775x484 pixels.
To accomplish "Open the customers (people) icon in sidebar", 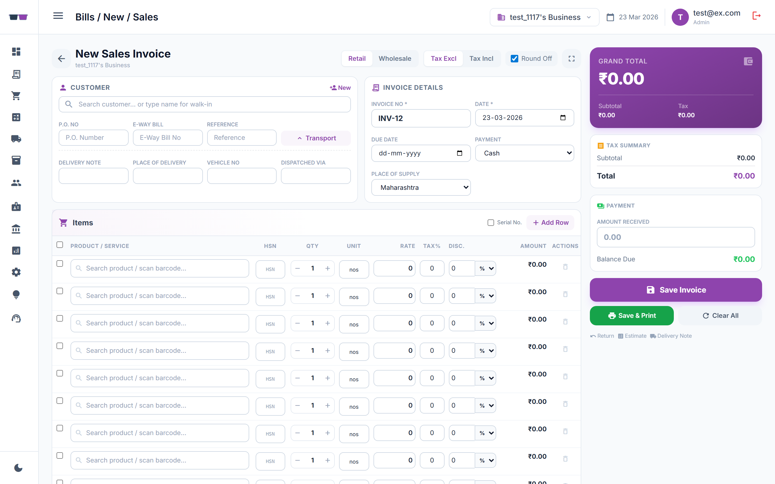I will pos(16,183).
